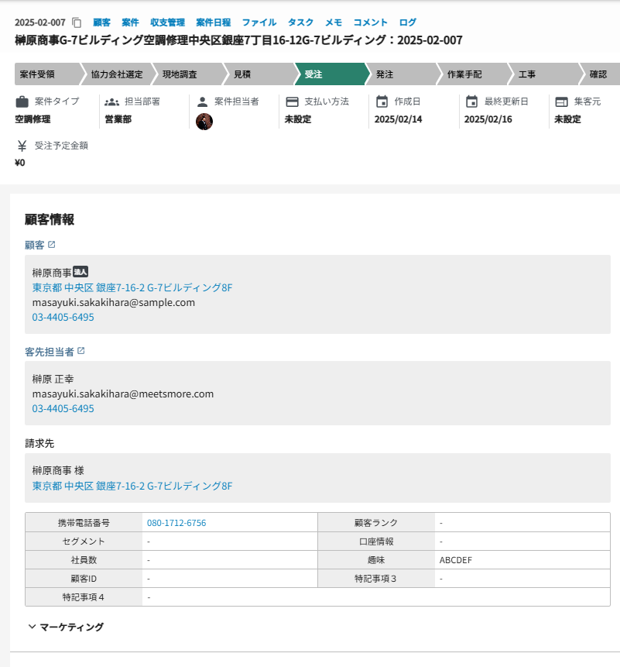
Task: Click the calendar icon for 最終更新日
Action: [x=471, y=101]
